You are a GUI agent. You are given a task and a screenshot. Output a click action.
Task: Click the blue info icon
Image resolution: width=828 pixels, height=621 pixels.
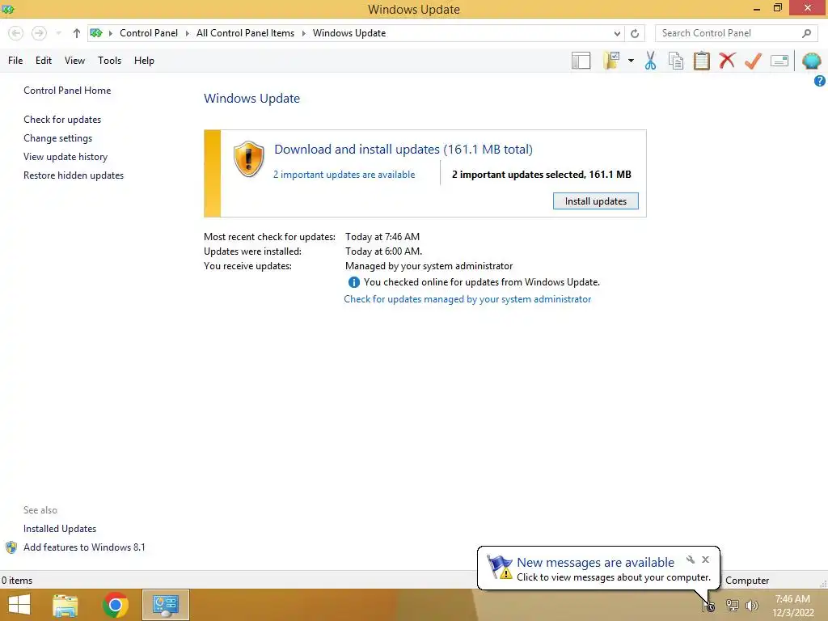click(x=354, y=282)
